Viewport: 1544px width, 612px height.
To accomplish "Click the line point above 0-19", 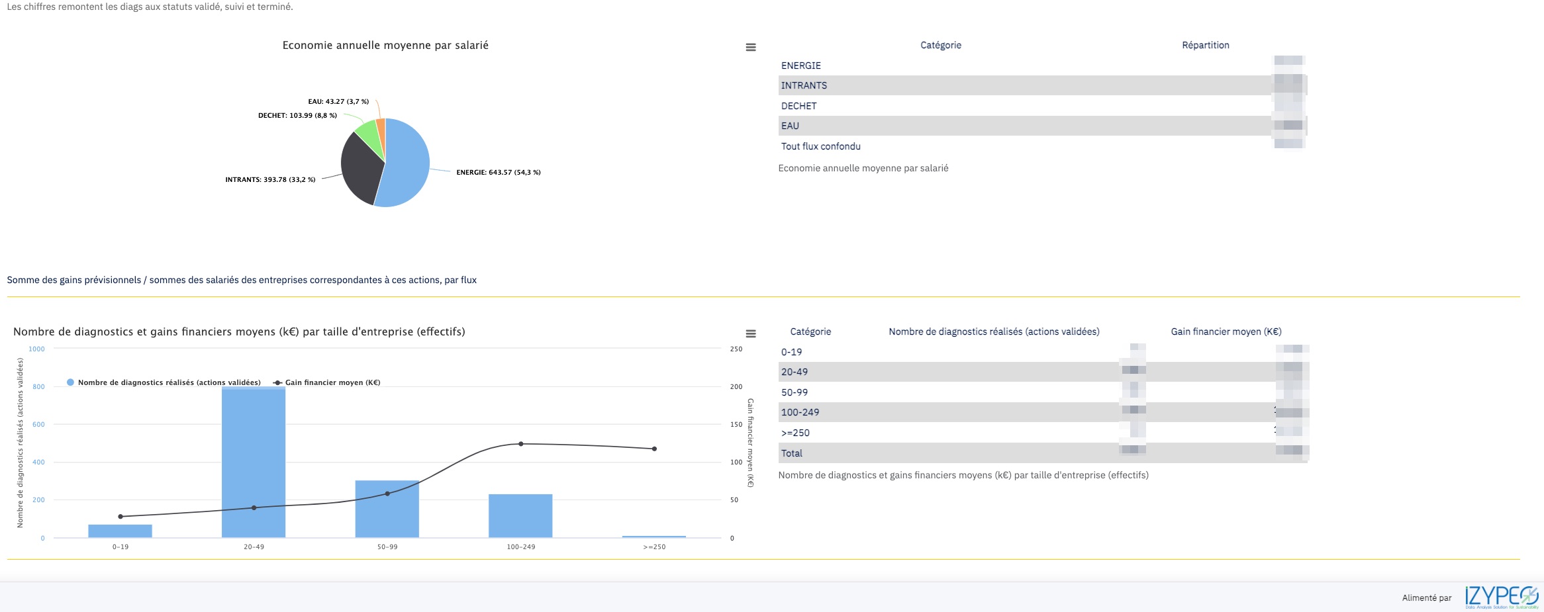I will point(120,517).
